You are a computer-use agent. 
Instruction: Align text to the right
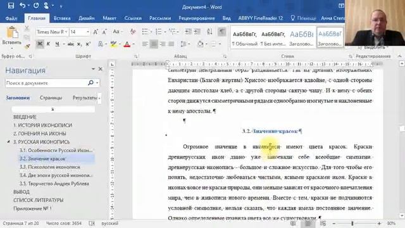click(x=163, y=44)
